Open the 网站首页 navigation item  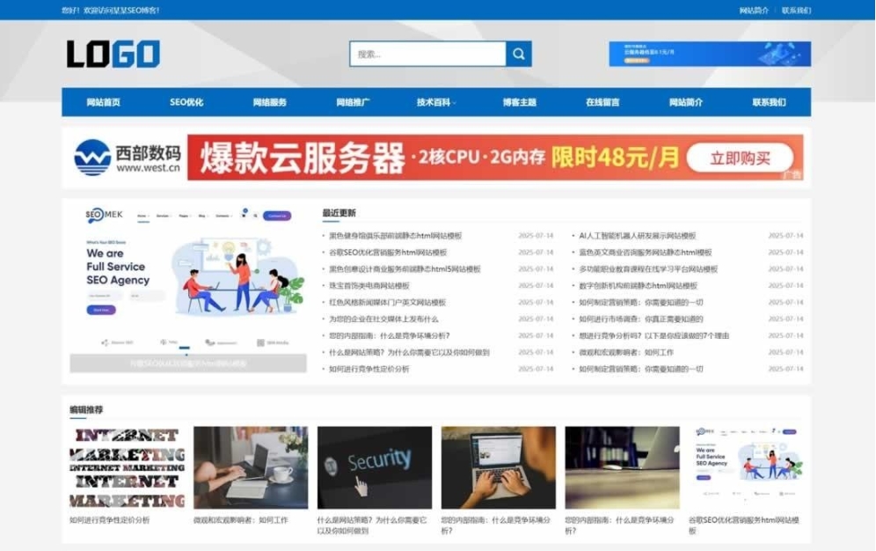point(103,102)
